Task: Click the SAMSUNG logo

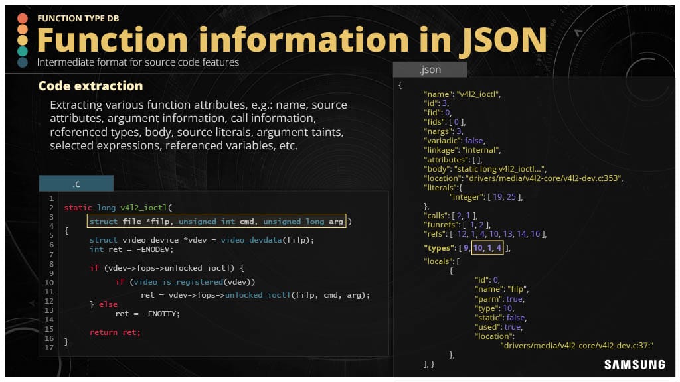Action: point(635,365)
